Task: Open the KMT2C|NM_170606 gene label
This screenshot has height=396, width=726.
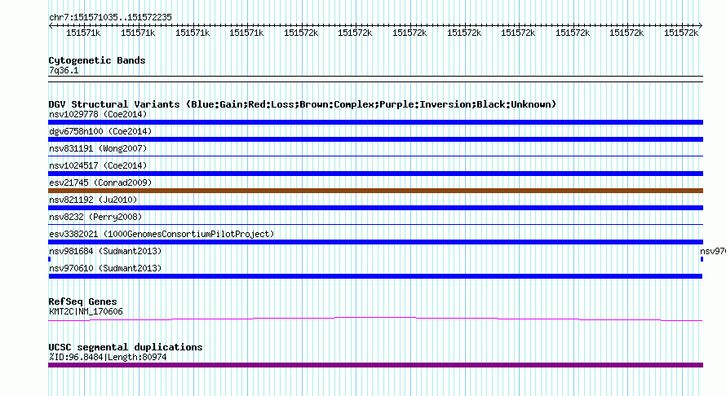Action: (86, 312)
